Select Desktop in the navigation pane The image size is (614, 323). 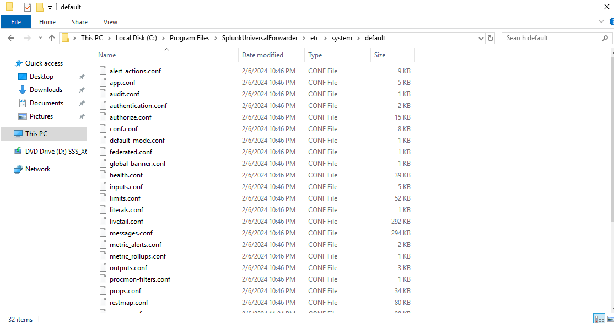(41, 77)
